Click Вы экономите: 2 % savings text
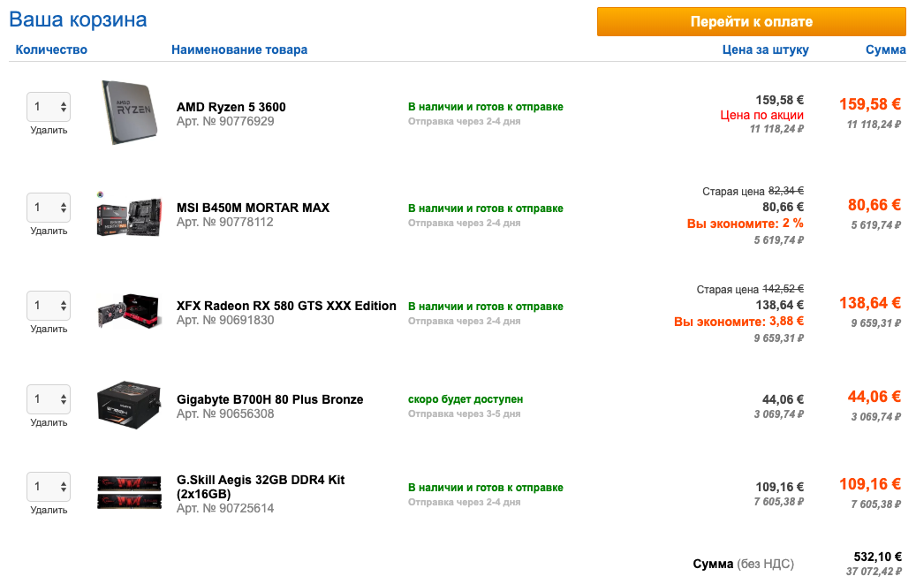Image resolution: width=916 pixels, height=584 pixels. click(746, 224)
